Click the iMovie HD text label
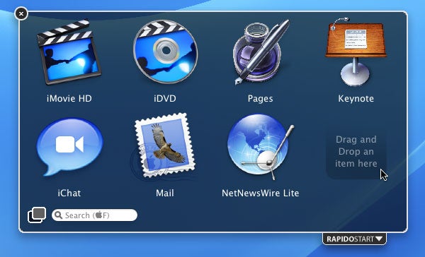 click(69, 98)
